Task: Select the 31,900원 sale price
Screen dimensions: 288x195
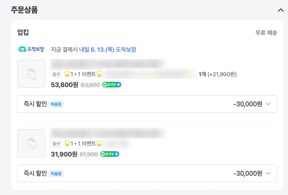Action: 64,154
